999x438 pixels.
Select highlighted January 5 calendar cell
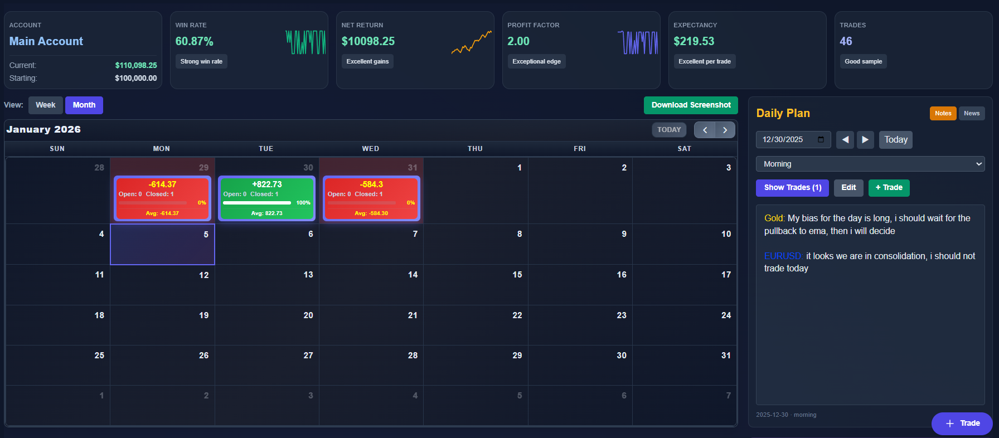pyautogui.click(x=162, y=245)
